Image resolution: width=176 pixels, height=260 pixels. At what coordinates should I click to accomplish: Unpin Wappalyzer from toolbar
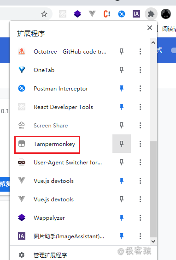(122, 218)
